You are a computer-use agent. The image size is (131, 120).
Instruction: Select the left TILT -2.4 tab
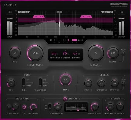pyautogui.click(x=24, y=12)
